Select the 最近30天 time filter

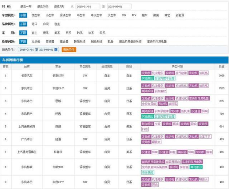click(x=43, y=6)
